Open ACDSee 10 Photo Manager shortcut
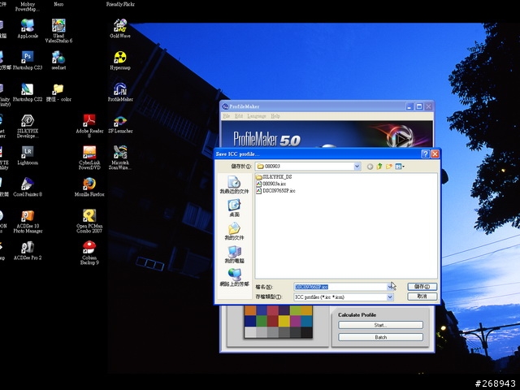The width and height of the screenshot is (520, 390). [x=28, y=222]
